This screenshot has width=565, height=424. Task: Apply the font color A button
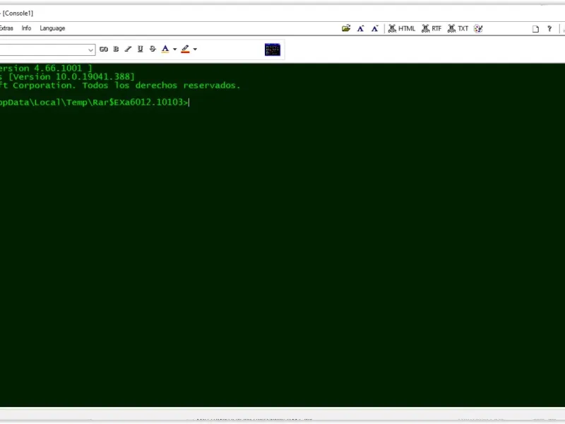pyautogui.click(x=165, y=49)
